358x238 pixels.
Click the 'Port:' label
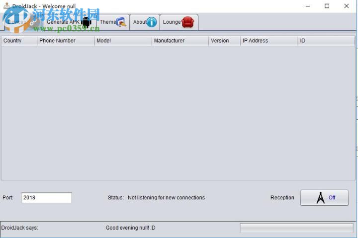(x=8, y=198)
